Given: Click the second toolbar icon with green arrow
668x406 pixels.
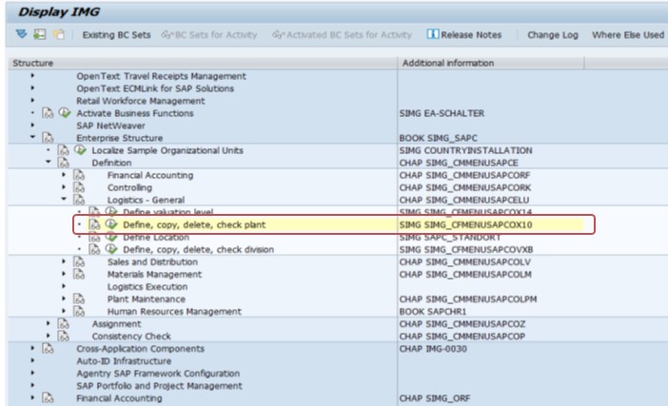Looking at the screenshot, I should tap(40, 34).
